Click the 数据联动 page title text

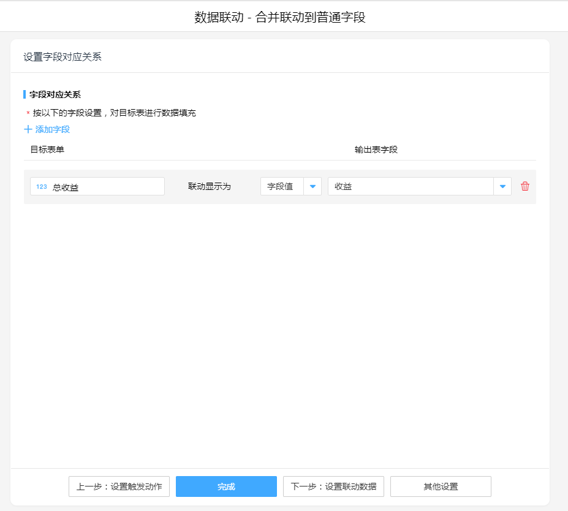[279, 17]
